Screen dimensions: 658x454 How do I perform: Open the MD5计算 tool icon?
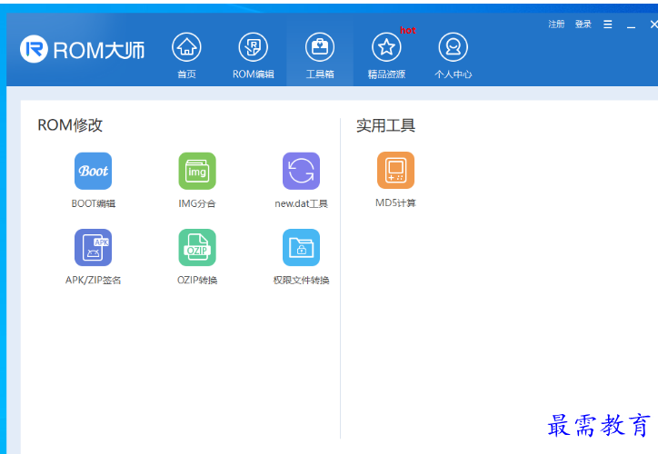pyautogui.click(x=395, y=170)
